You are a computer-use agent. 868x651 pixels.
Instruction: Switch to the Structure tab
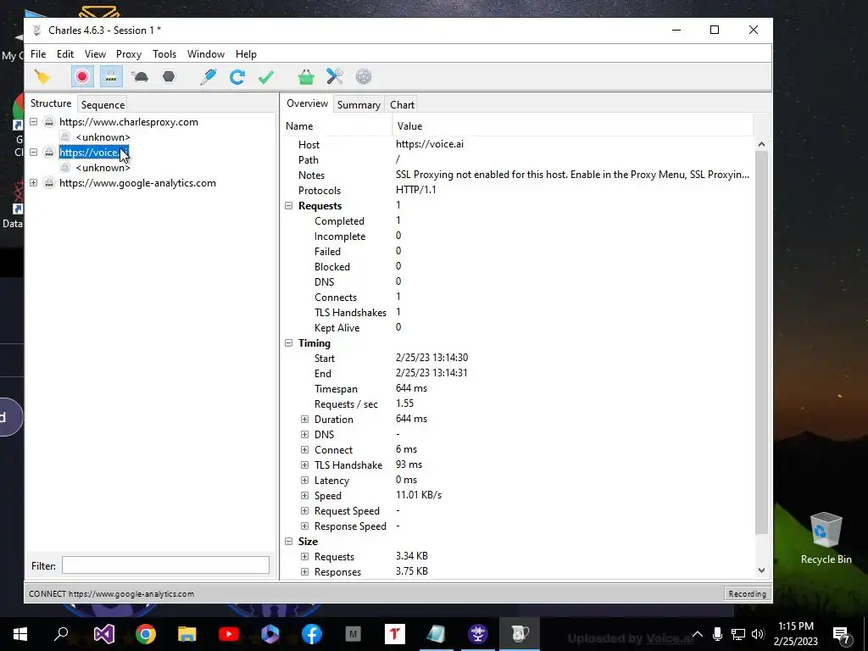click(x=51, y=103)
